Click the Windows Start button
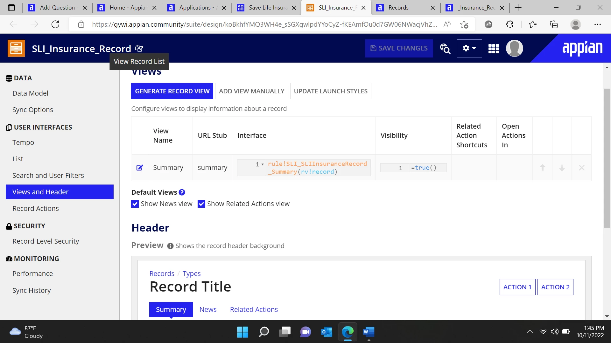Screen dimensions: 611x343 point(242,332)
